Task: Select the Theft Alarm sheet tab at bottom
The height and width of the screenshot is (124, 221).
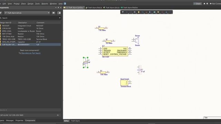Action: coord(75,121)
